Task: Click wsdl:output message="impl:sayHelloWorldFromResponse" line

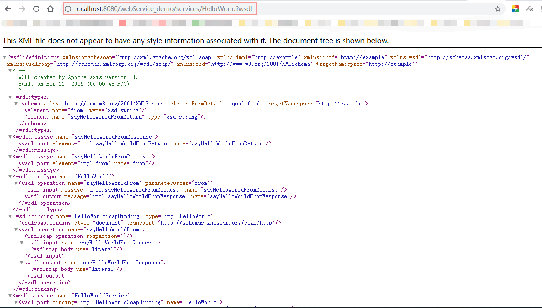Action: tap(160, 196)
